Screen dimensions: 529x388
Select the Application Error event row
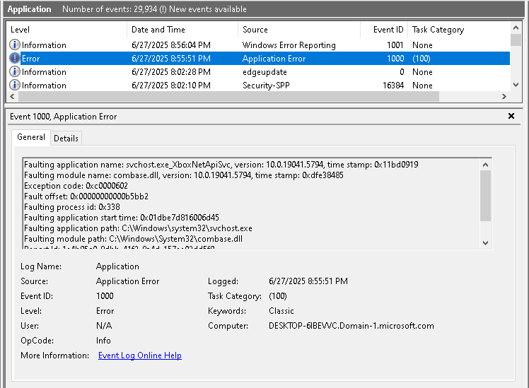point(258,59)
